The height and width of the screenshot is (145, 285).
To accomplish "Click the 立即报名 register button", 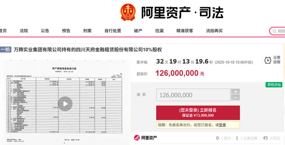I will [x=198, y=112].
